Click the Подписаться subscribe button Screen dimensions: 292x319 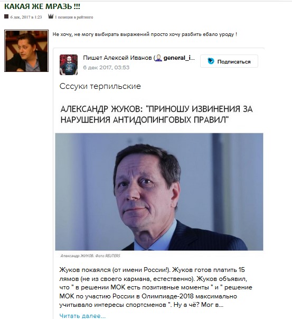tap(229, 61)
